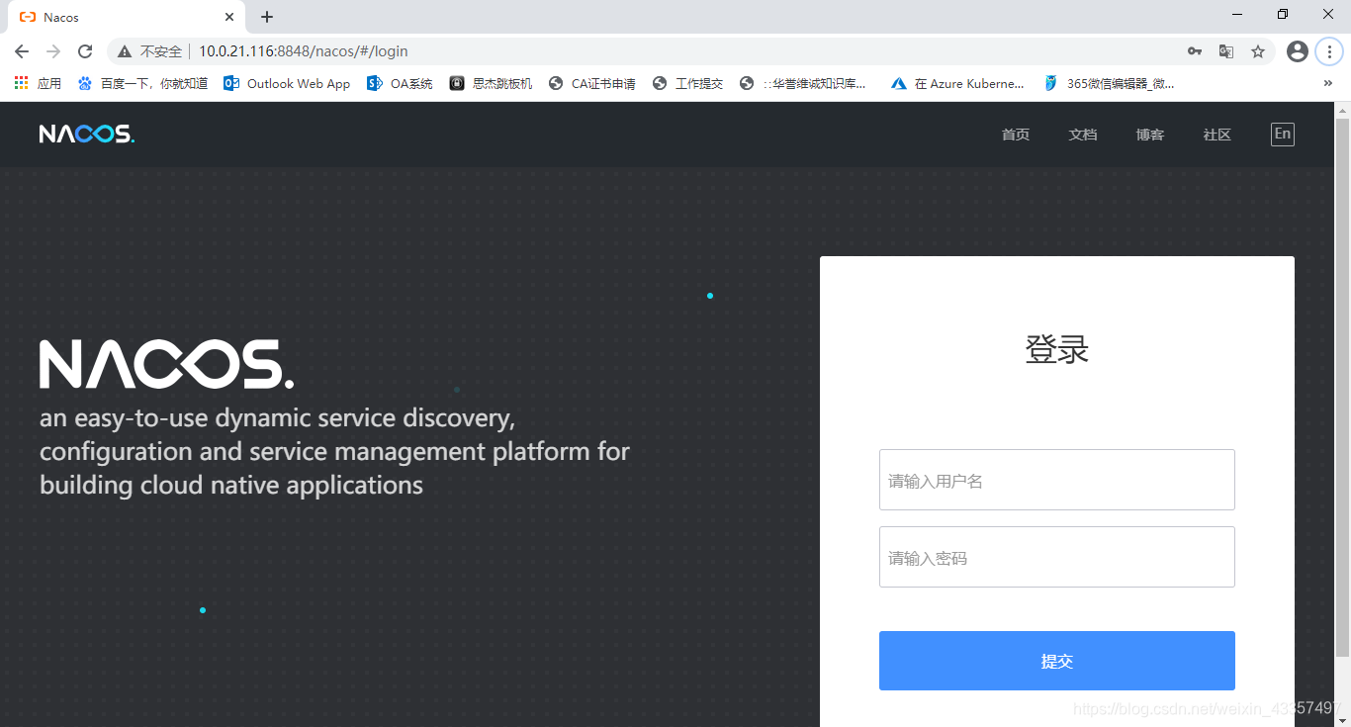
Task: Close the Nacos browser tab
Action: [x=229, y=17]
